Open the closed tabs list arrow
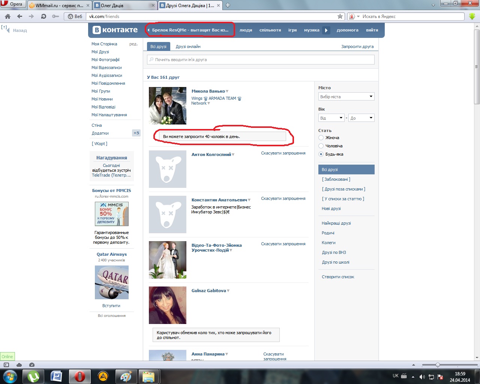Screen dimensions: 480x384 click(433, 5)
